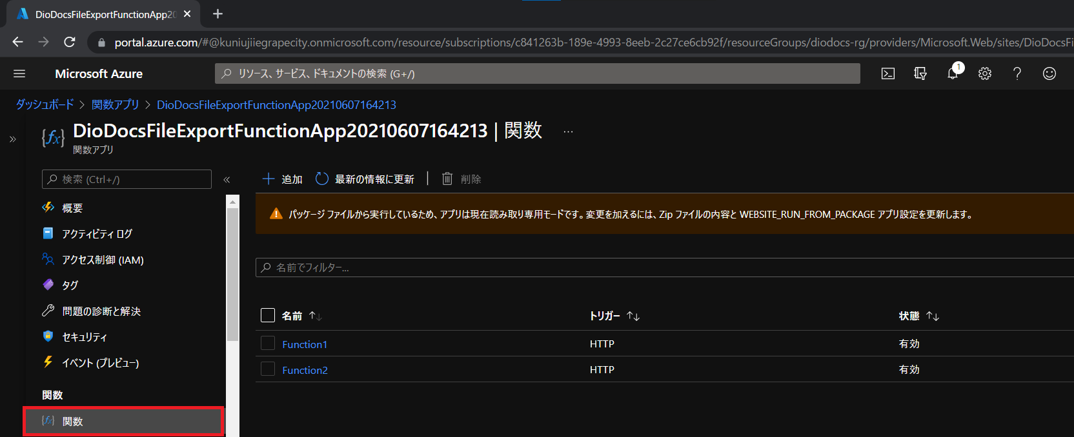Screen dimensions: 1074x437
Task: Open 問題の診断と解決 menu item
Action: [101, 311]
